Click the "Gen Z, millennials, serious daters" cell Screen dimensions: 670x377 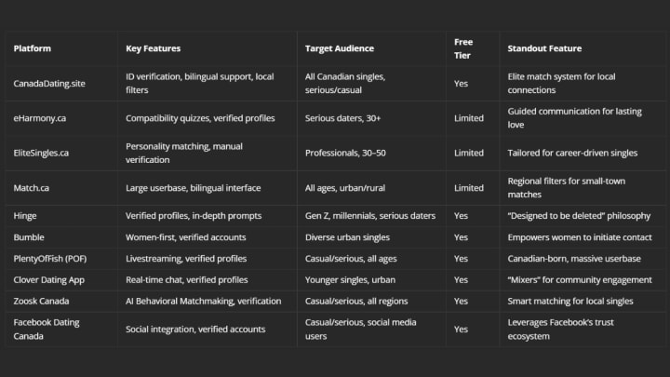pyautogui.click(x=370, y=216)
